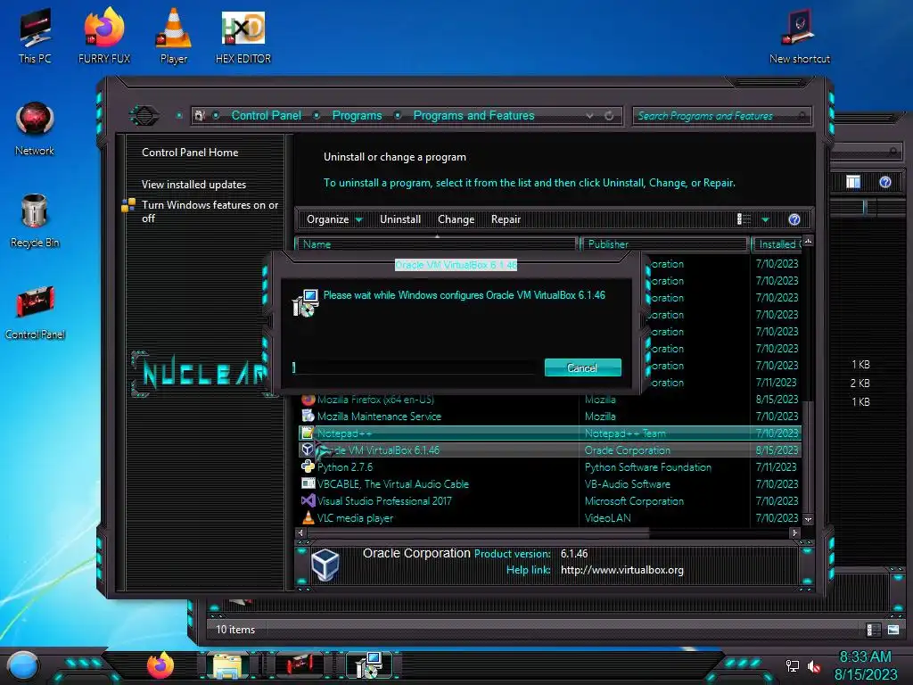Click the VideoLAN publisher cell
The image size is (913, 685).
click(607, 518)
